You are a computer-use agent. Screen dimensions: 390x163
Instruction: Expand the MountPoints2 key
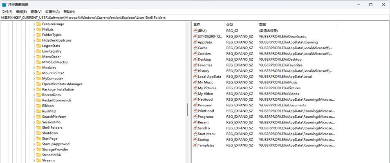point(34,73)
